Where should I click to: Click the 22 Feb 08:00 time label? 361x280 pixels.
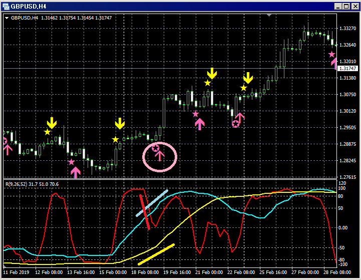241,272
